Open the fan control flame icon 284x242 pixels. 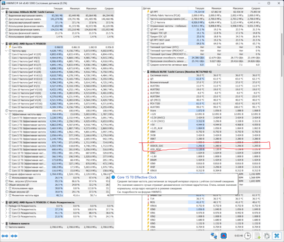pyautogui.click(x=224, y=236)
